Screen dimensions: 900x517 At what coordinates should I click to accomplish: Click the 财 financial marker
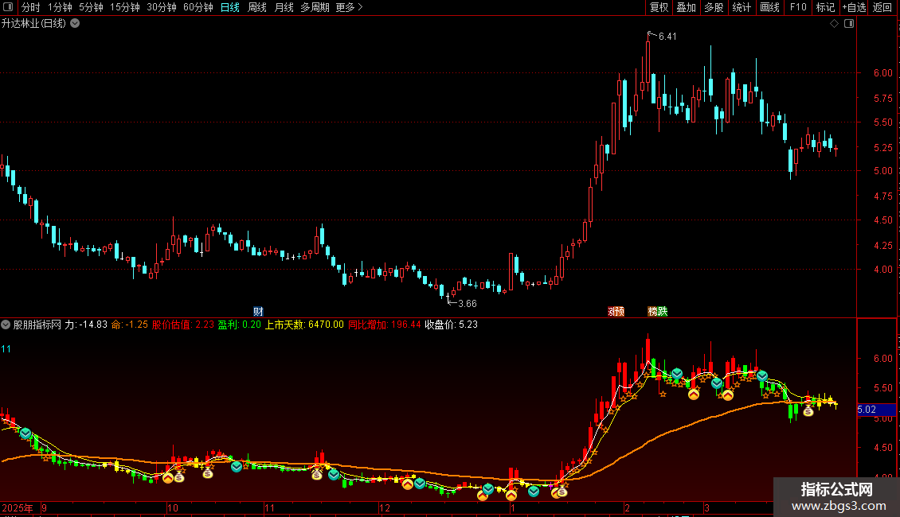(258, 311)
